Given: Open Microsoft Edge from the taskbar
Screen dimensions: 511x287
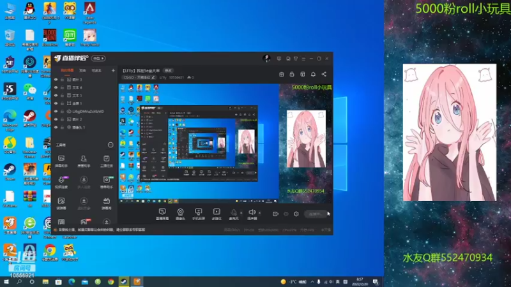Looking at the screenshot, I should point(72,282).
